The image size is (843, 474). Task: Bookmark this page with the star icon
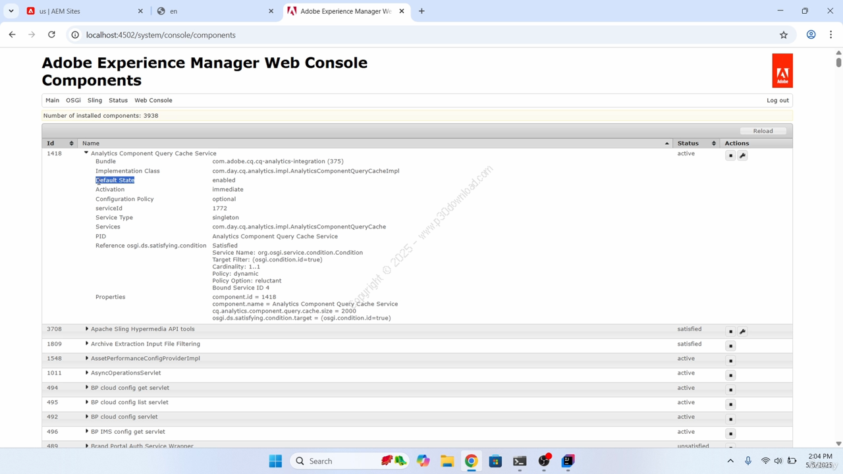coord(784,35)
